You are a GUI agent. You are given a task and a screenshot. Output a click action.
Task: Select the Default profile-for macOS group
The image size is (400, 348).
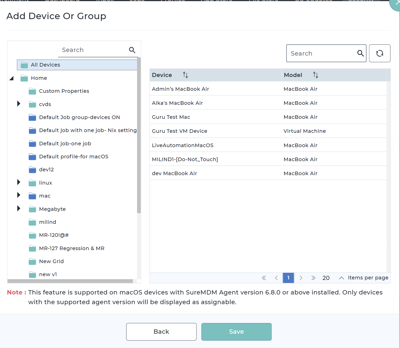74,157
